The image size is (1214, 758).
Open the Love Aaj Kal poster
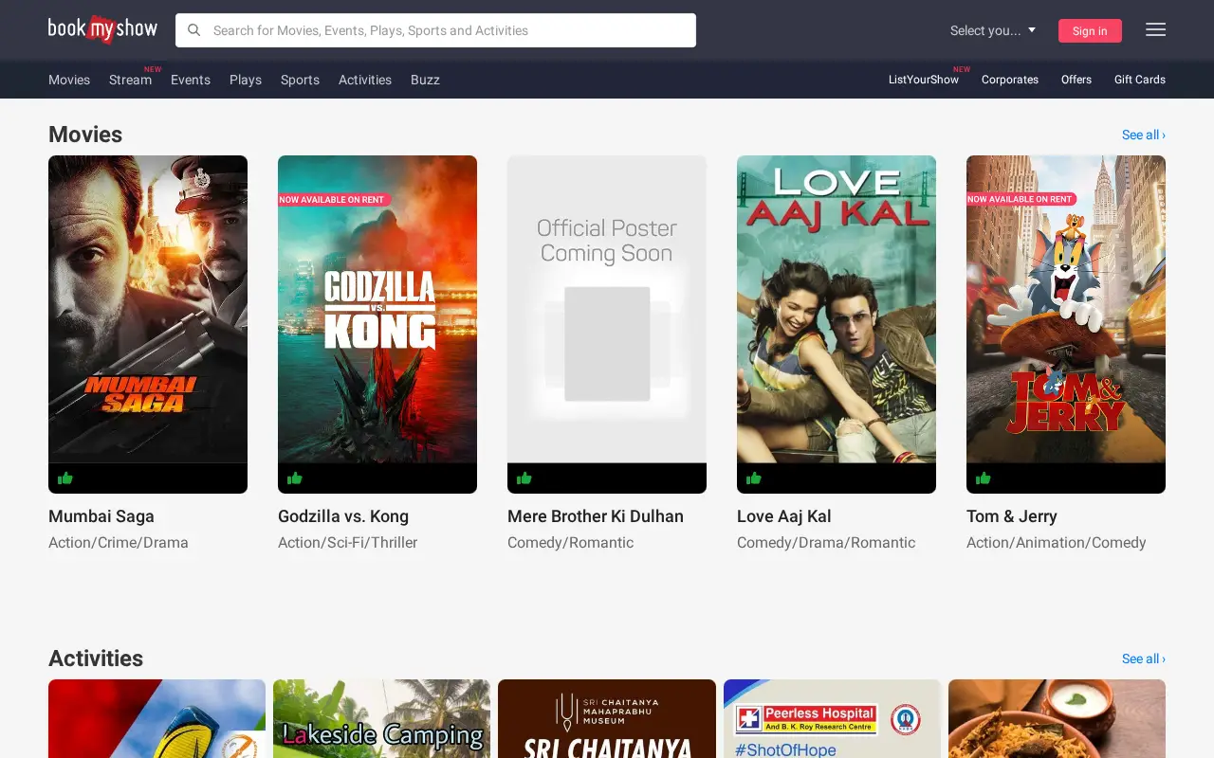(837, 324)
